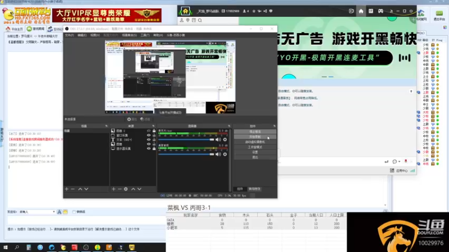Open the Windows Start menu
The image size is (449, 252).
coord(6,248)
